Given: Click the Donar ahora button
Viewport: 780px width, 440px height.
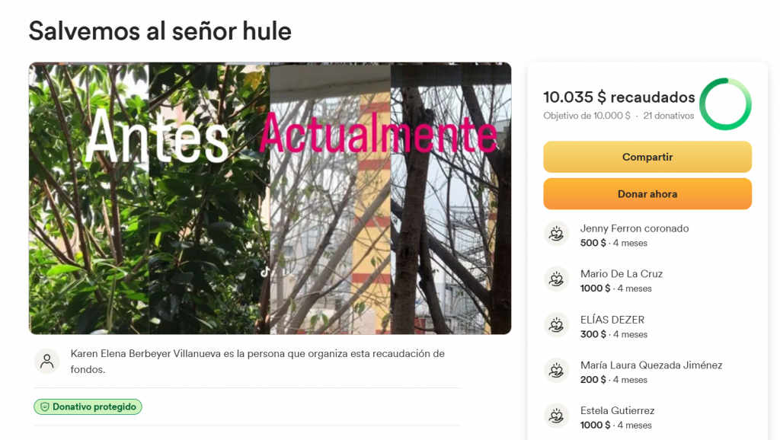Looking at the screenshot, I should (x=647, y=194).
